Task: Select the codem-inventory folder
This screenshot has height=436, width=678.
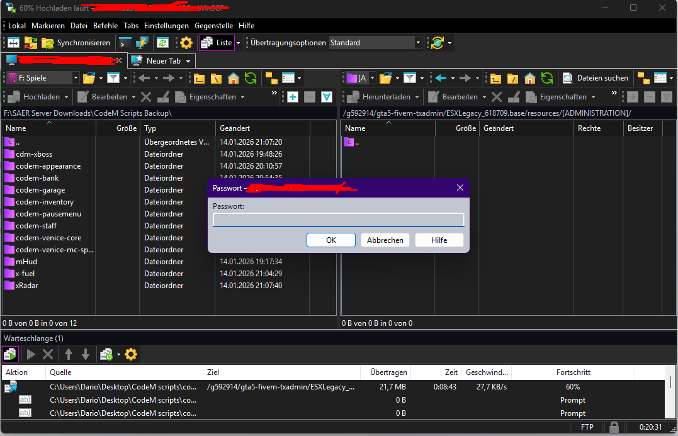Action: click(x=45, y=202)
